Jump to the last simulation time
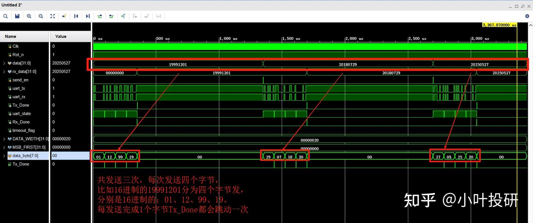Screen dimensions: 533x223 [88, 16]
